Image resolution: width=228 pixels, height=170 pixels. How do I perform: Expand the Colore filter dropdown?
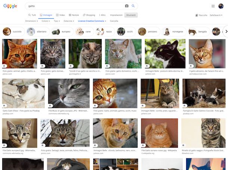tap(46, 21)
